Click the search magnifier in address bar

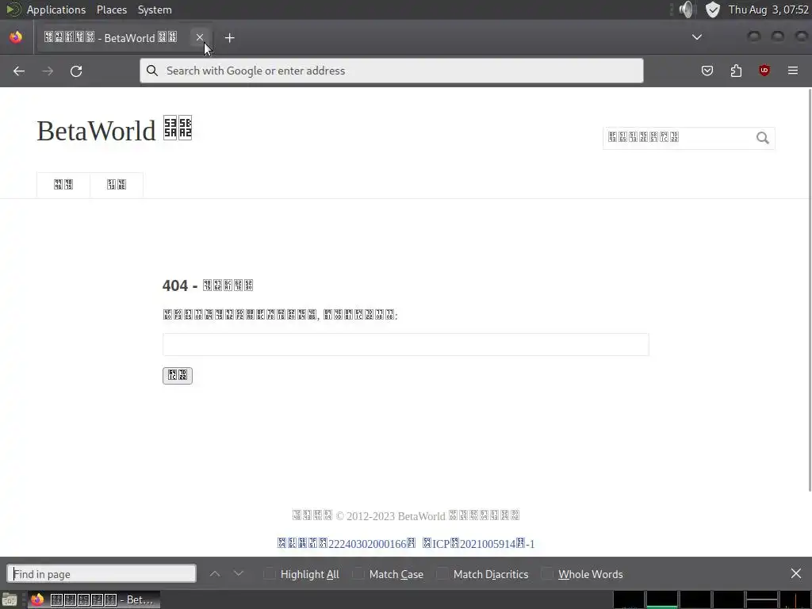tap(151, 71)
